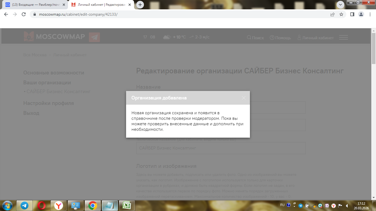Open the tab search dropdown
Screen dimensions: 376x211
tap(340, 5)
